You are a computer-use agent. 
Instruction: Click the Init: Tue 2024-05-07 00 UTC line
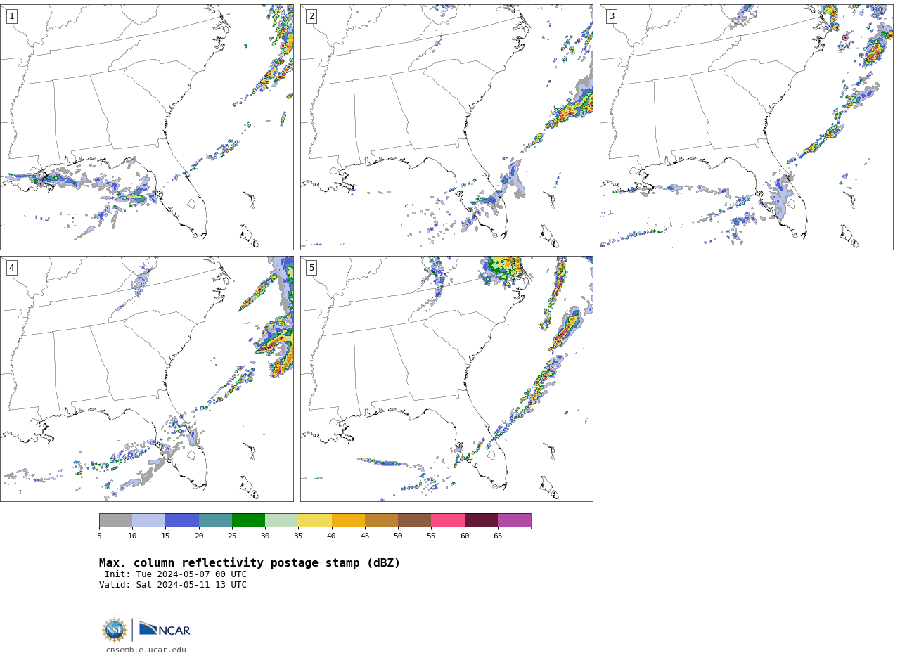[176, 574]
